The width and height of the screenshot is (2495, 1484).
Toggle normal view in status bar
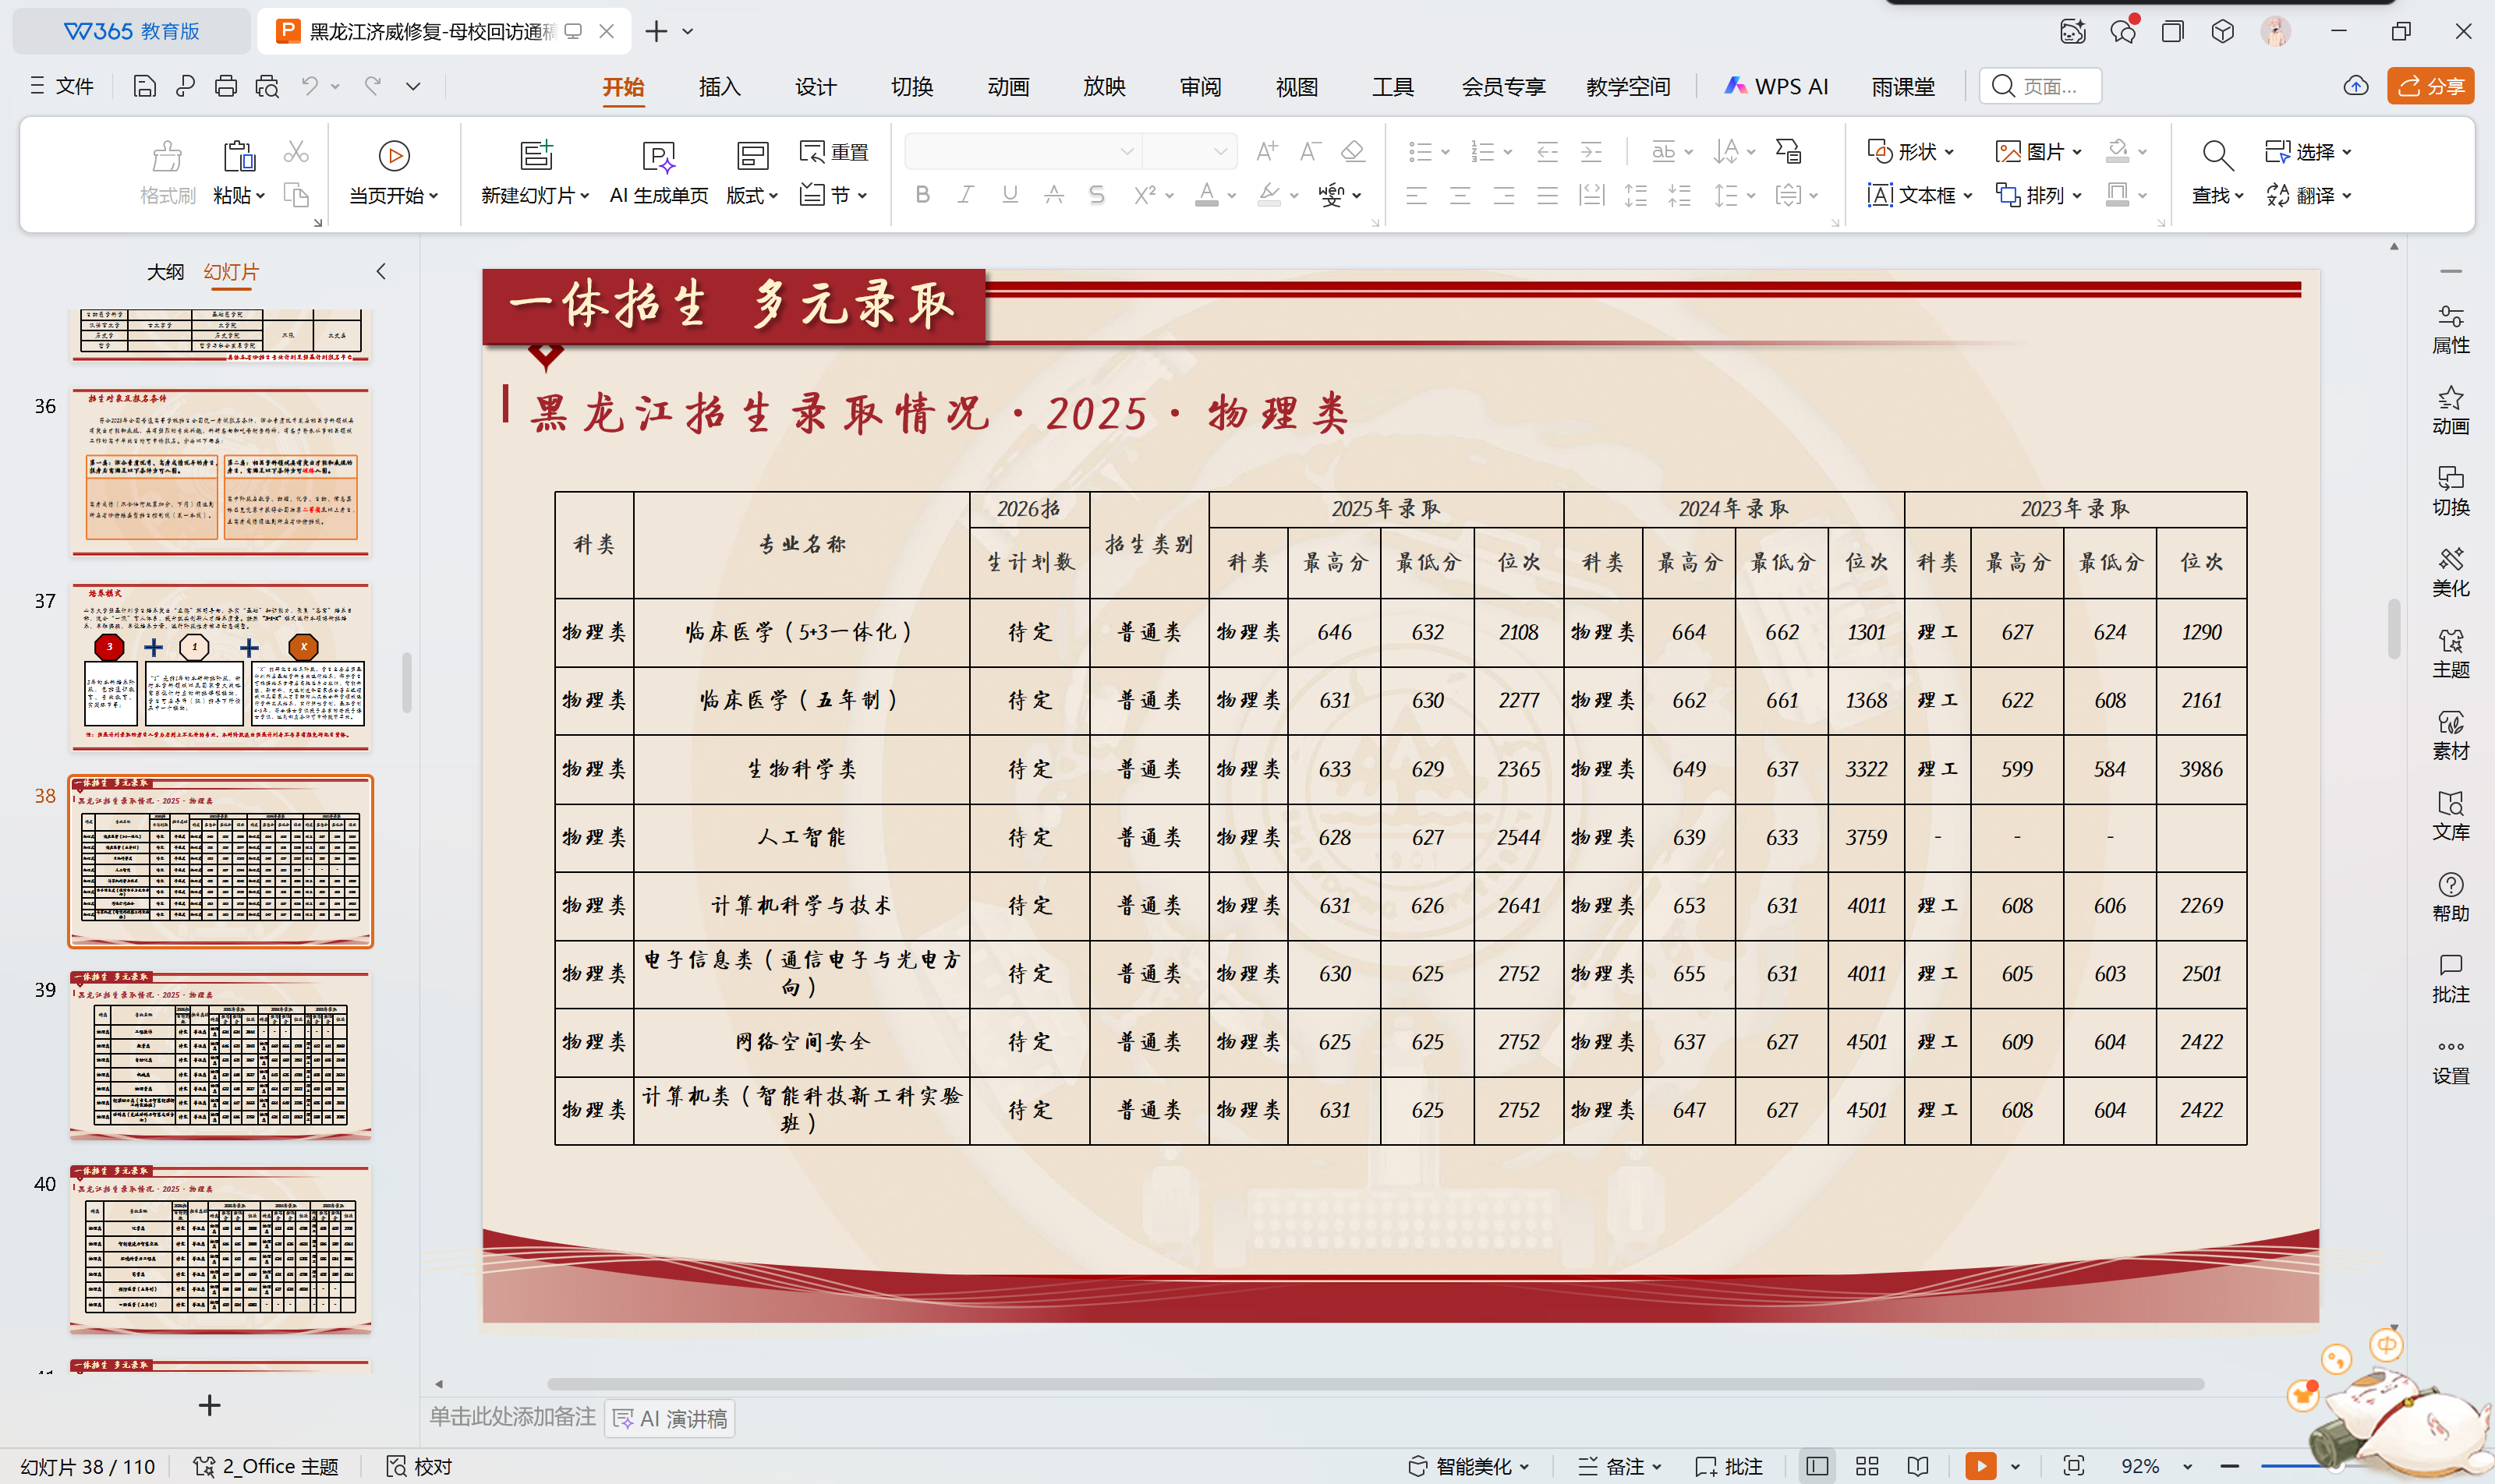coord(1817,1466)
